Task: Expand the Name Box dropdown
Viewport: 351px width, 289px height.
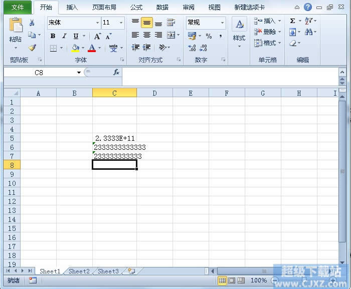Action: 79,73
